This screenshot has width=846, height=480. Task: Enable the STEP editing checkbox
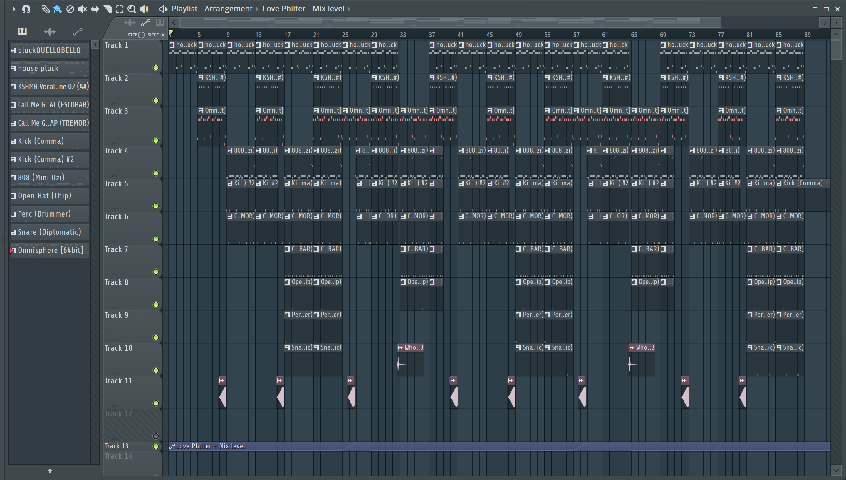click(141, 35)
